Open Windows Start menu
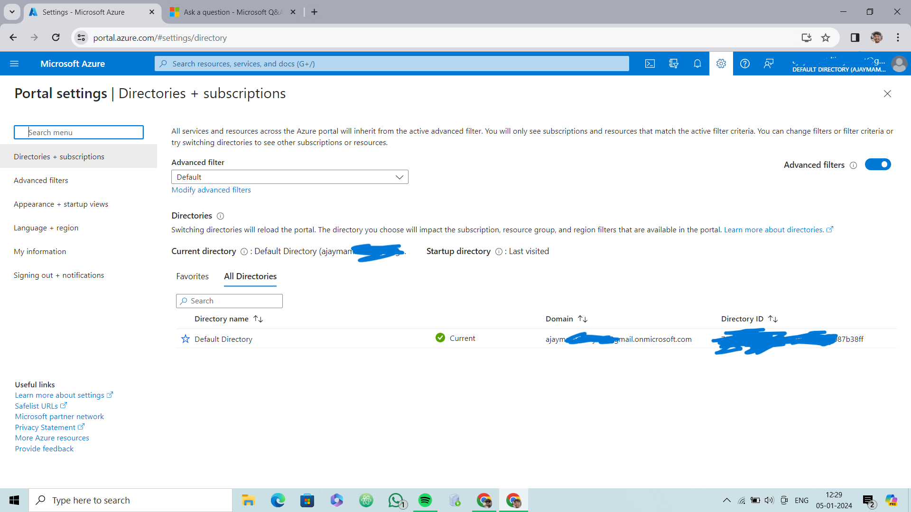This screenshot has width=911, height=512. (14, 500)
